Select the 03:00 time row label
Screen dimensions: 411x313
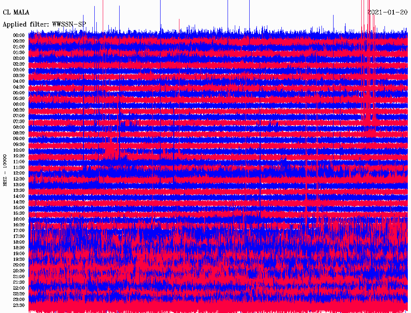pos(19,70)
